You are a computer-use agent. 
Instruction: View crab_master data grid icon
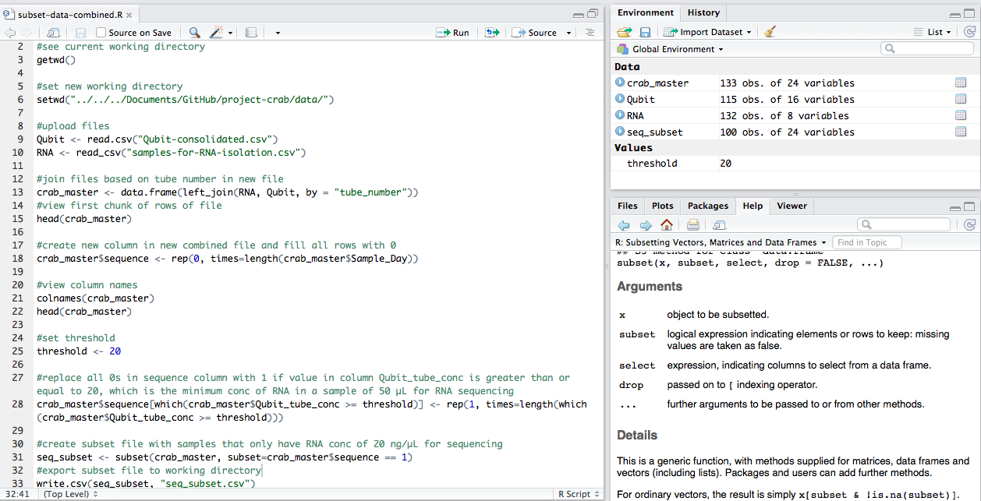960,83
